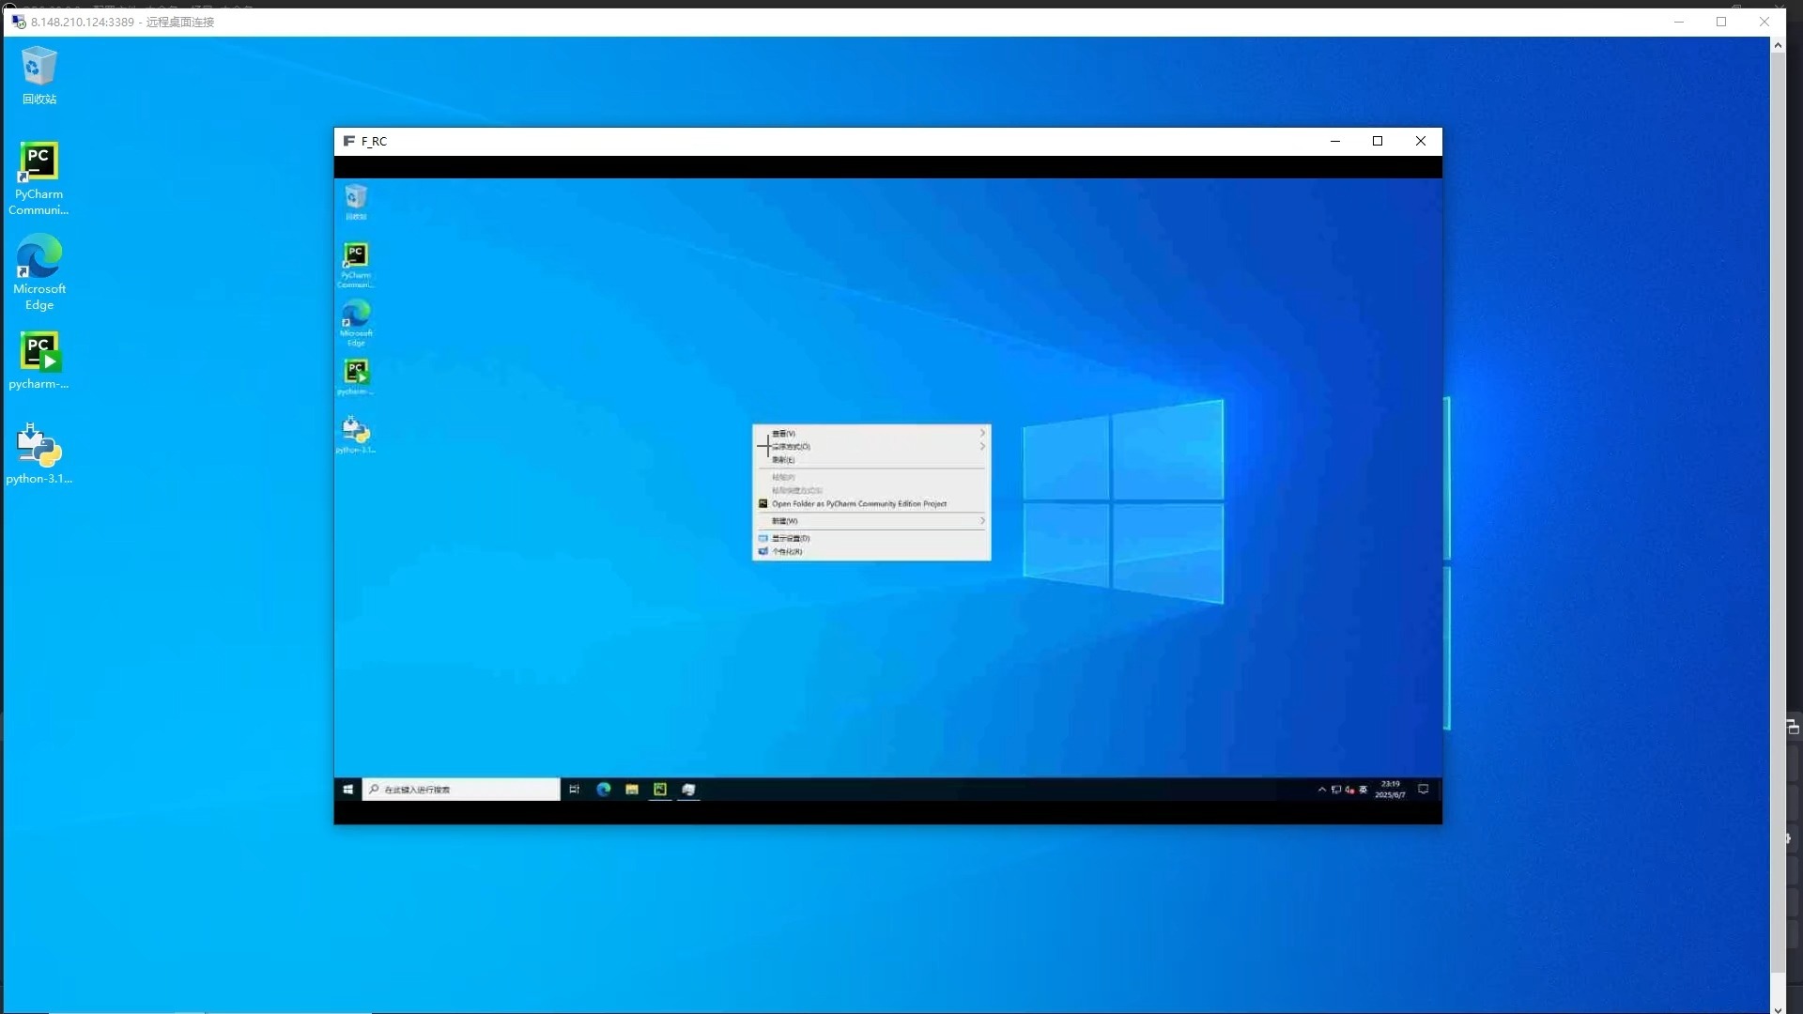Choose Open Folder as PyCharm Community Edition Project
Viewport: 1803px width, 1014px height.
click(x=858, y=504)
